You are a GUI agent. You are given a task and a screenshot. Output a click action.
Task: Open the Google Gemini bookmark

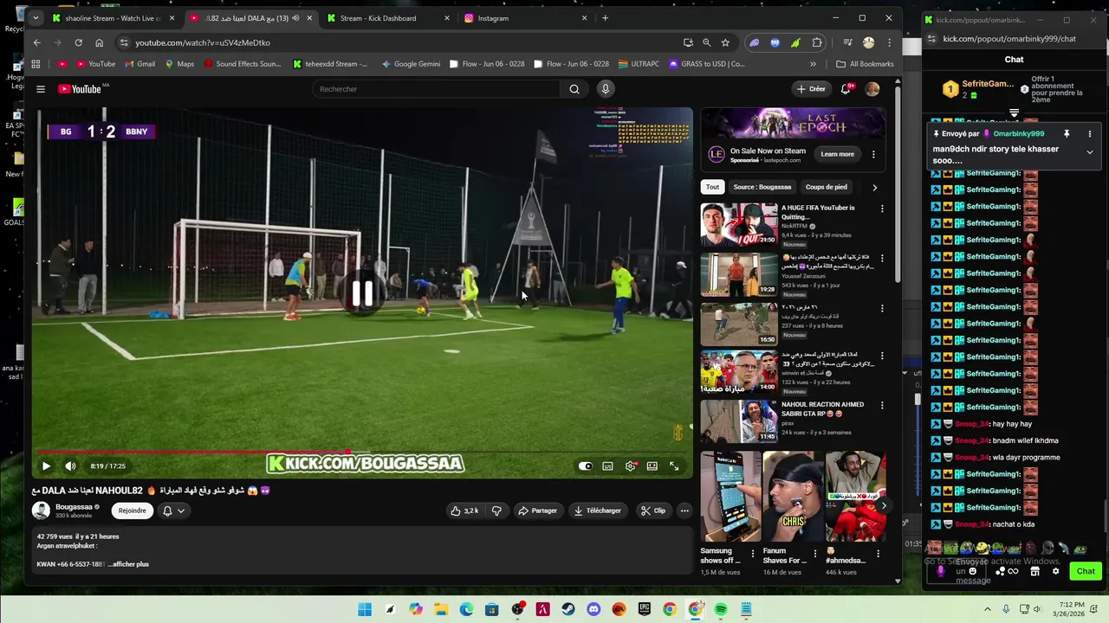click(411, 64)
